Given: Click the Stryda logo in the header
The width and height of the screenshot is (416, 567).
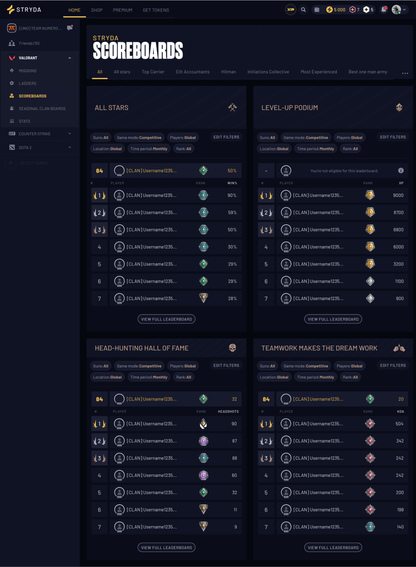Looking at the screenshot, I should pos(24,10).
